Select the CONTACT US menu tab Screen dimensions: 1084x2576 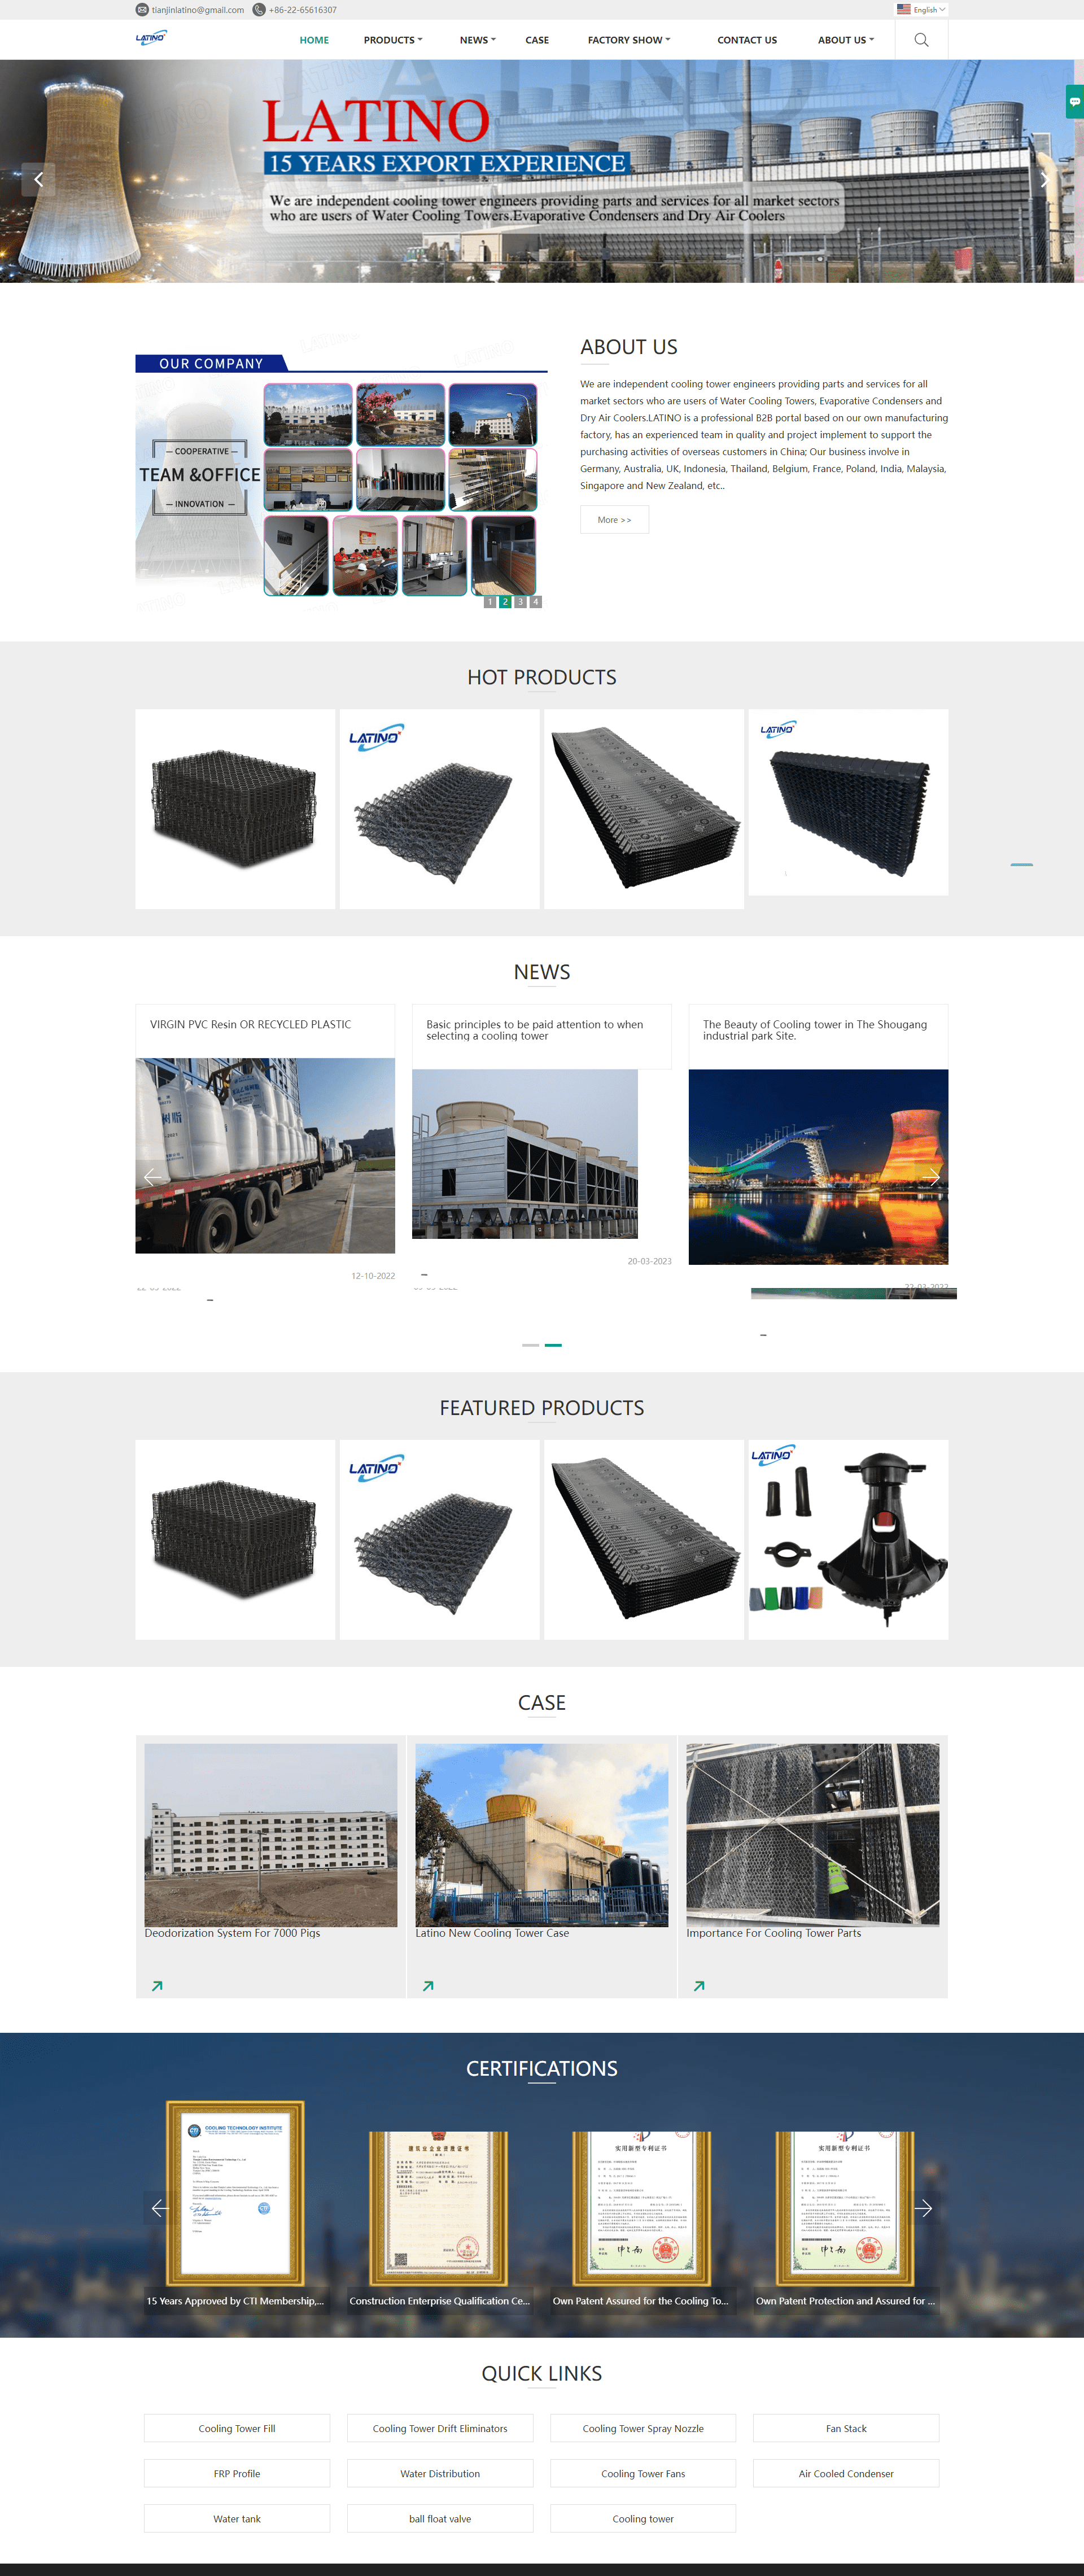(x=742, y=41)
